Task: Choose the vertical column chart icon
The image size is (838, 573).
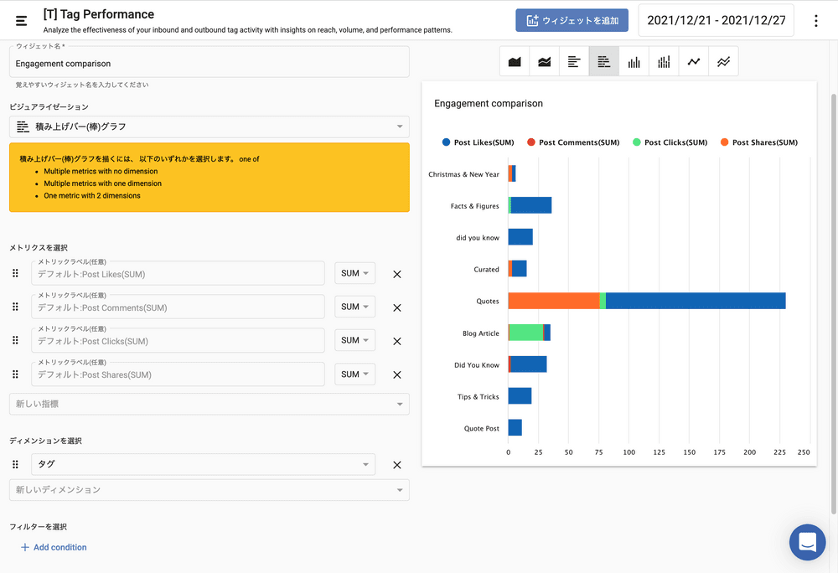Action: click(634, 62)
